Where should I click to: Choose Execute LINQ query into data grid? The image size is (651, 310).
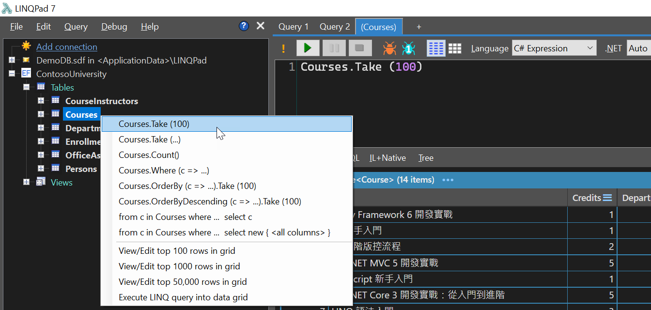[227, 297]
